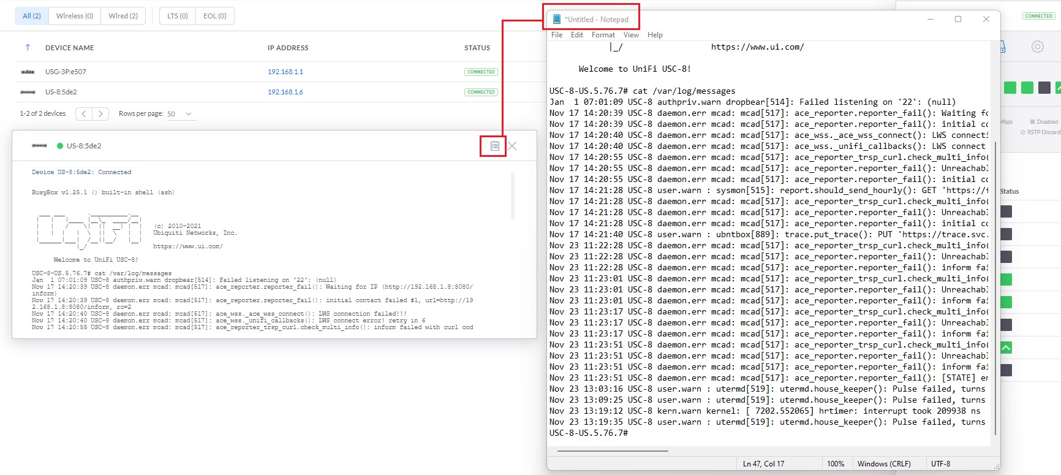Click the CONNECTED badge for USG-3P:e507
Screen dimensions: 1061x475
[481, 72]
